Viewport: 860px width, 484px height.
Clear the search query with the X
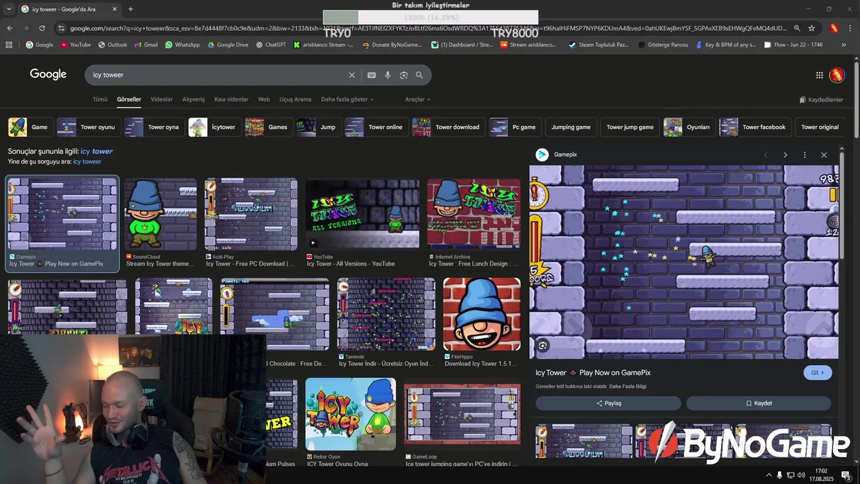351,75
